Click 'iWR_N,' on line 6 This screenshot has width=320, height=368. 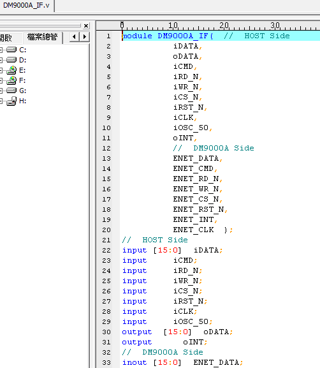187,87
